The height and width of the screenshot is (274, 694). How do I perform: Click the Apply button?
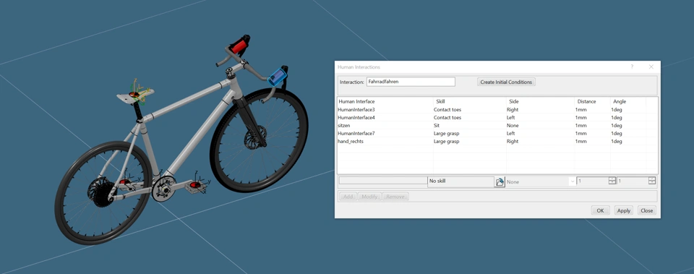click(624, 210)
